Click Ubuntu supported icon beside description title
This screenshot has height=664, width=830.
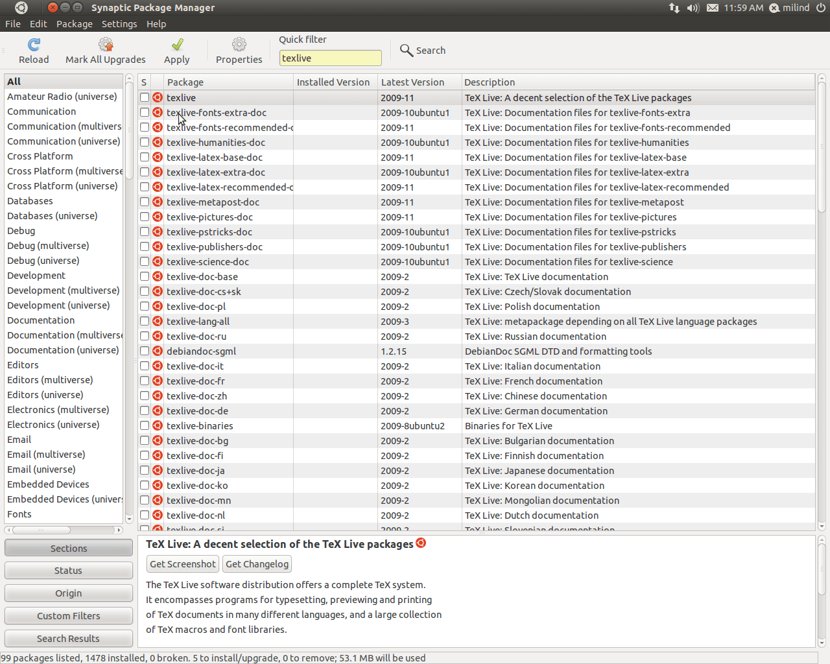click(421, 543)
